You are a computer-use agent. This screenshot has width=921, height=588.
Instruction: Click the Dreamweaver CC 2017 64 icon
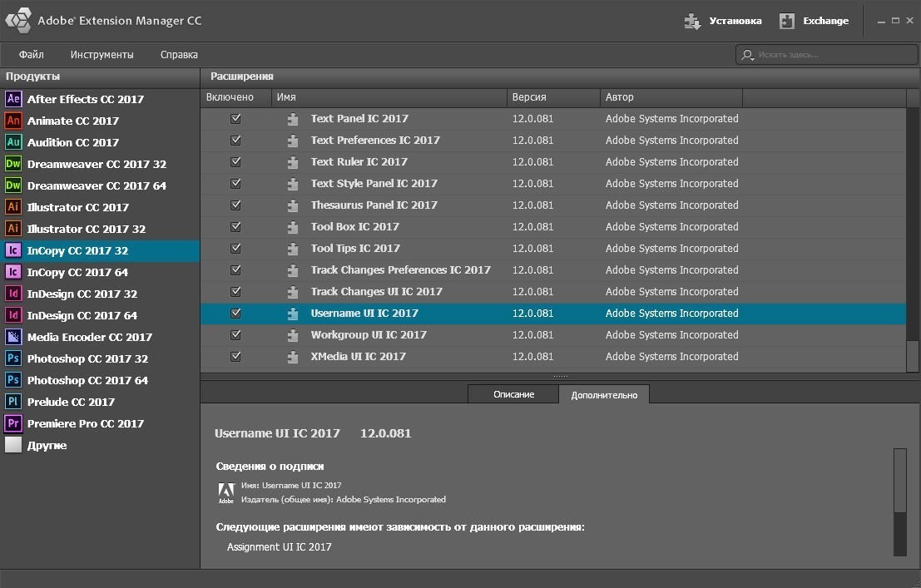13,185
